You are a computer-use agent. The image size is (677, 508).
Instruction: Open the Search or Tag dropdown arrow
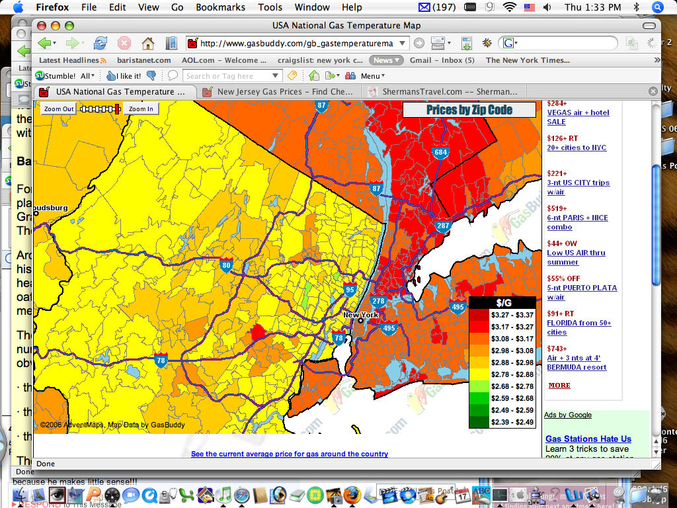point(275,76)
